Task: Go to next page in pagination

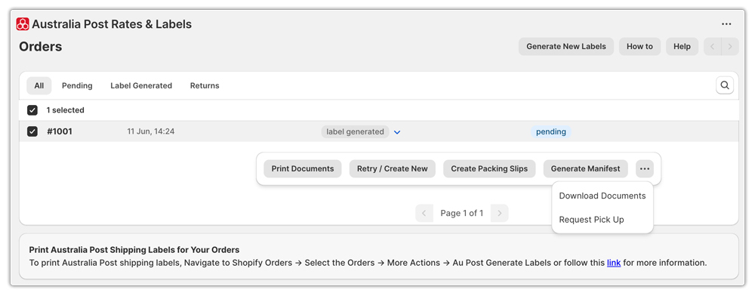Action: pos(500,213)
